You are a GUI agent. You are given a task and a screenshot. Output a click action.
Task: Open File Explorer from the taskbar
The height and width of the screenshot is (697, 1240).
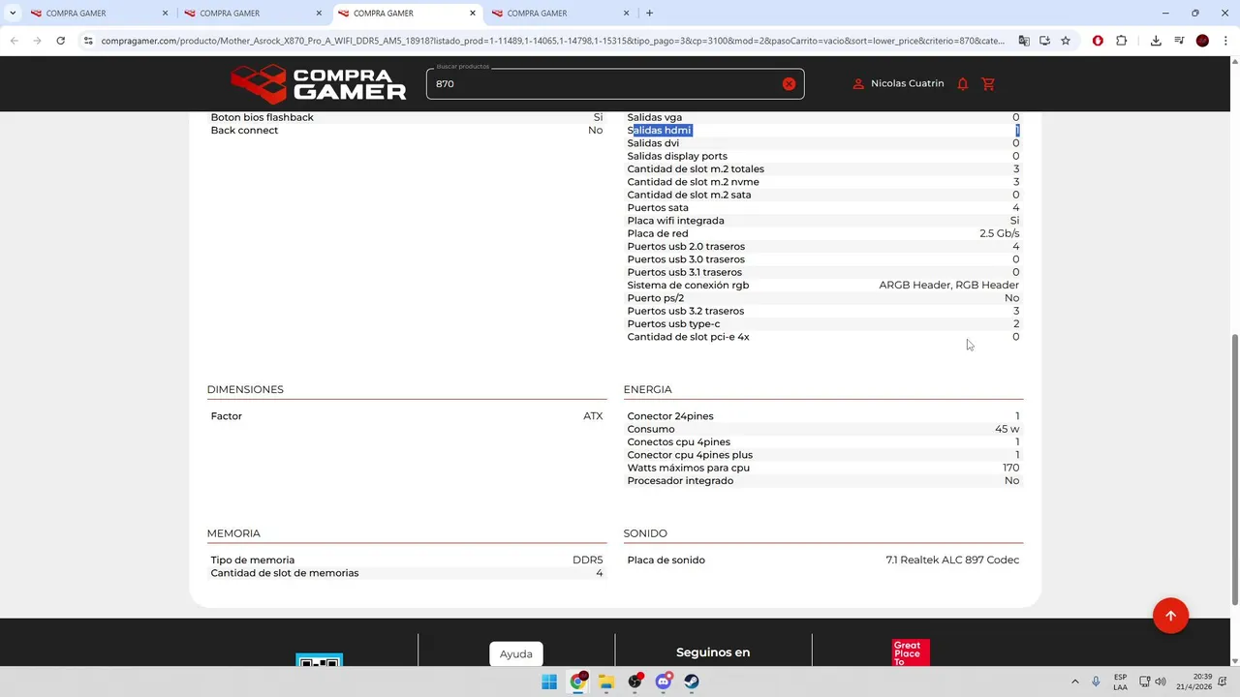(x=606, y=682)
